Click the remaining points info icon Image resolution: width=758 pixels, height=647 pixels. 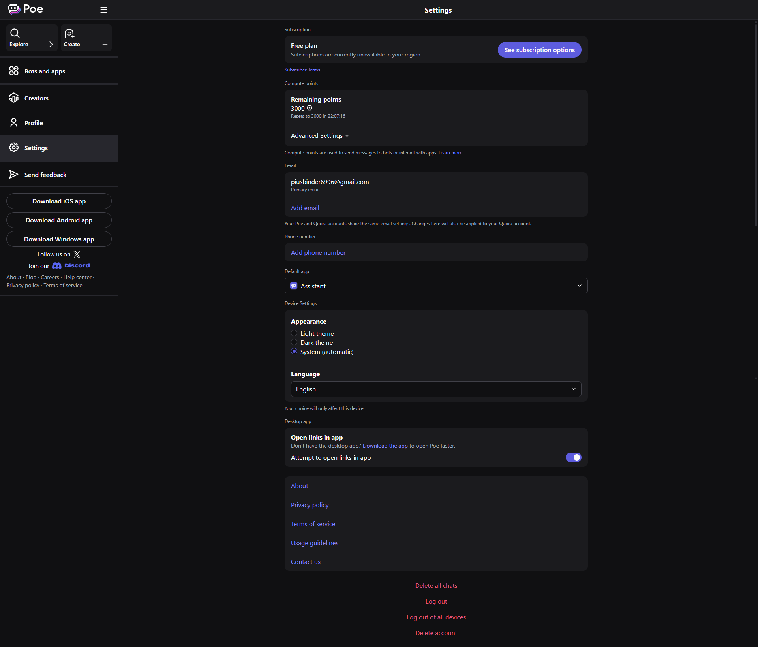tap(310, 108)
